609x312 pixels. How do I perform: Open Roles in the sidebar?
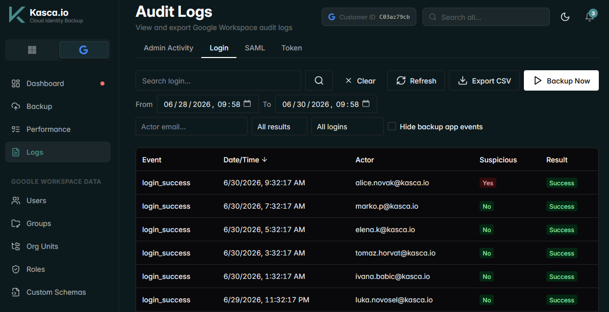click(x=58, y=269)
